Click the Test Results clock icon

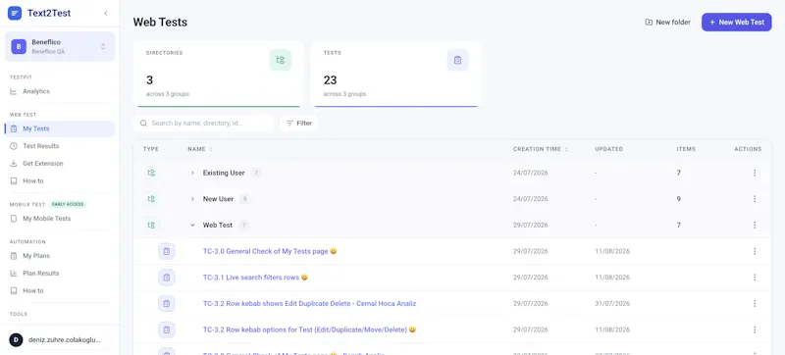[x=14, y=146]
